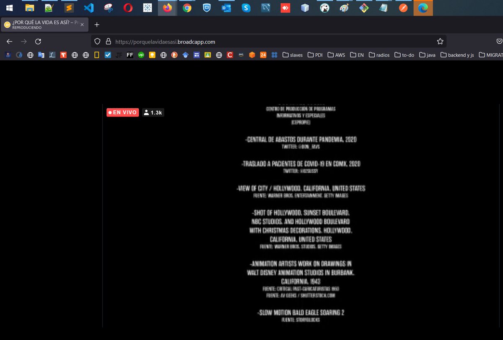Open Google Chrome from the taskbar
The width and height of the screenshot is (503, 340).
click(187, 8)
